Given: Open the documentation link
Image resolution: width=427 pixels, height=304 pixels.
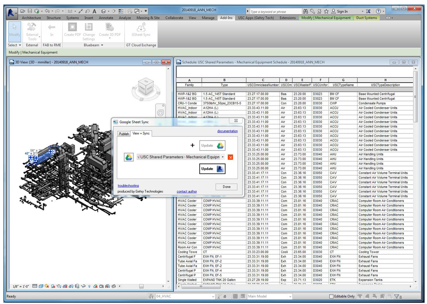Looking at the screenshot, I should [x=227, y=131].
